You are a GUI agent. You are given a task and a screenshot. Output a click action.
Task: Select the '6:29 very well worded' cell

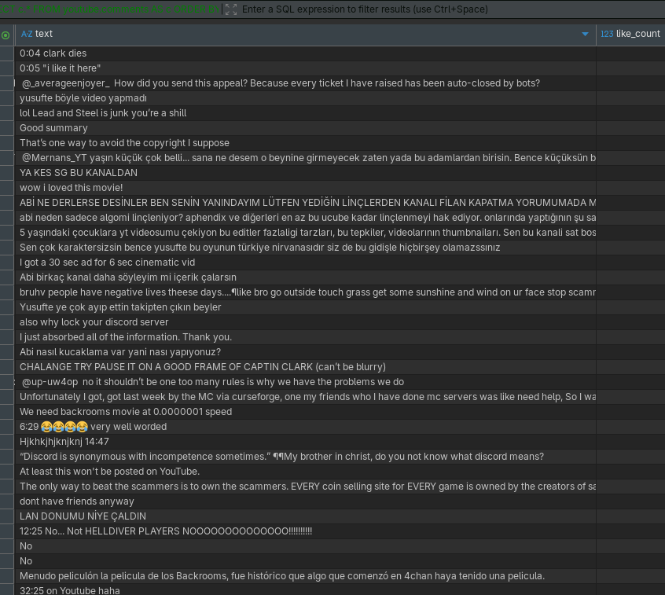tap(305, 427)
